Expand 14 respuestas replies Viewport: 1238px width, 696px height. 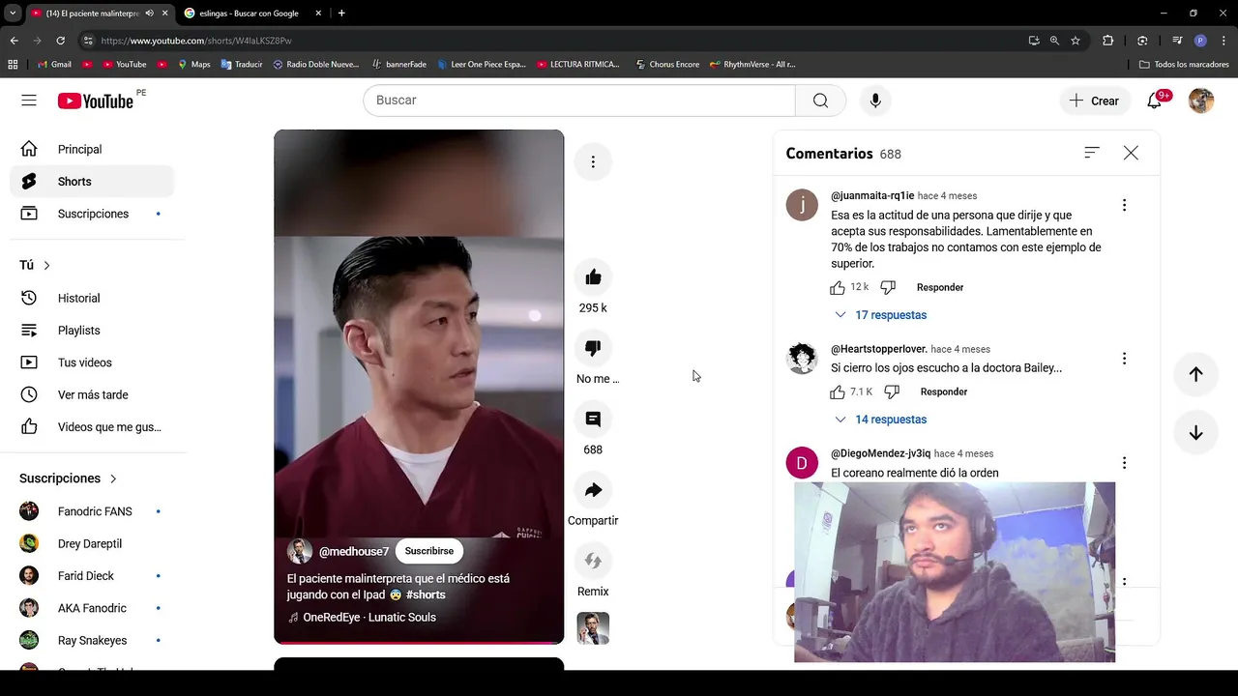click(x=880, y=420)
